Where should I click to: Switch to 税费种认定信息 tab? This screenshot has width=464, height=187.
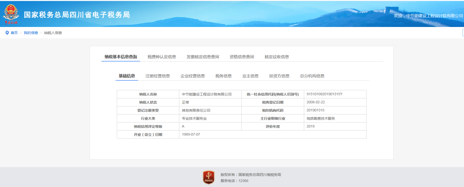tap(162, 57)
